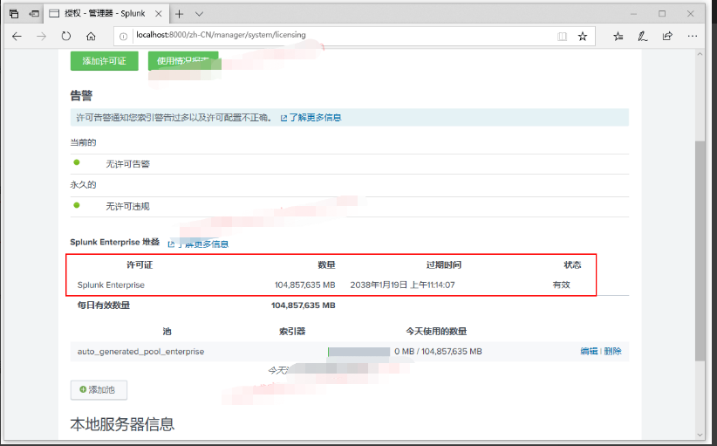
Task: Click the auto_generated_pool_enterprise pool name
Action: [140, 352]
